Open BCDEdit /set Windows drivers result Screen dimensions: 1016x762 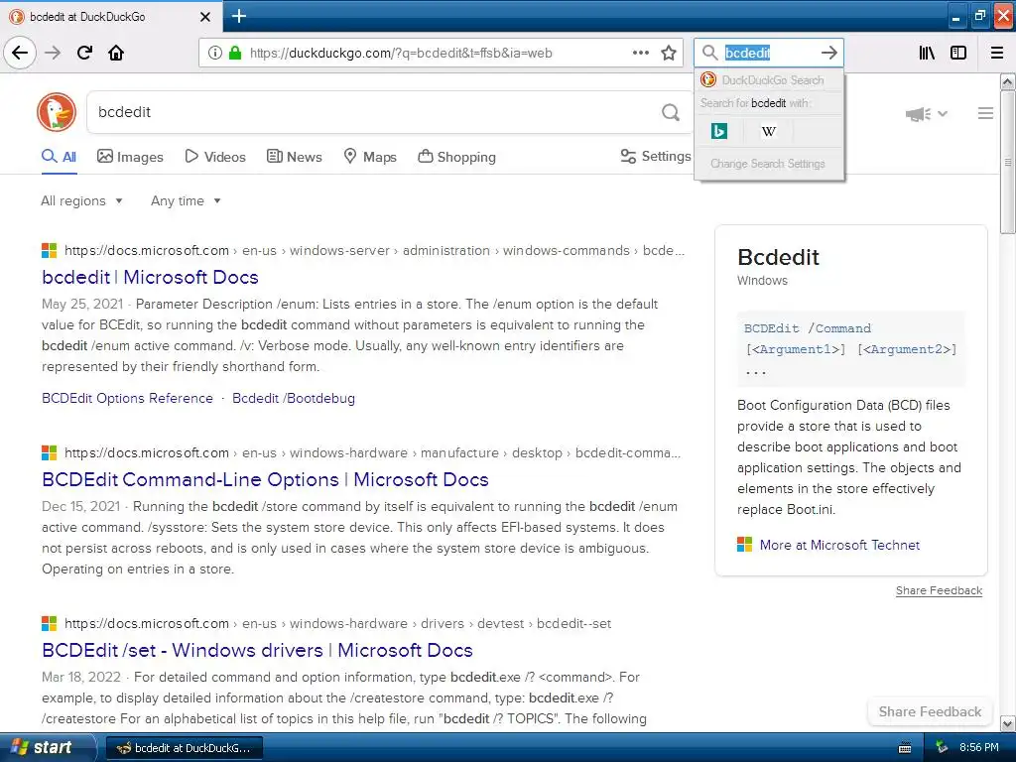[257, 650]
